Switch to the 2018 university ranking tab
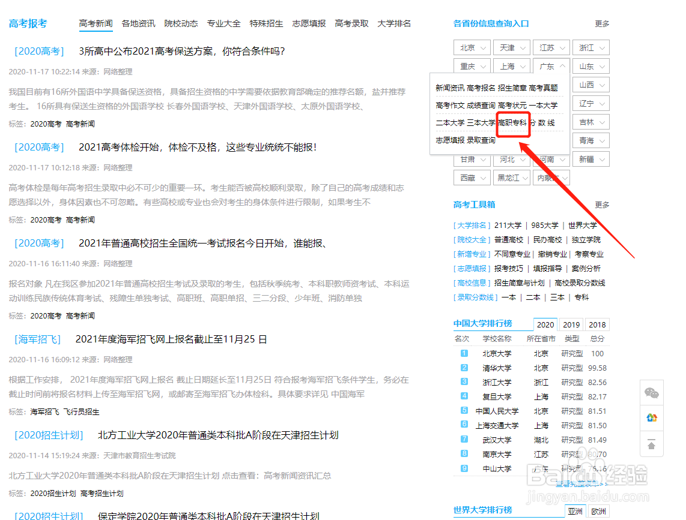 point(597,324)
